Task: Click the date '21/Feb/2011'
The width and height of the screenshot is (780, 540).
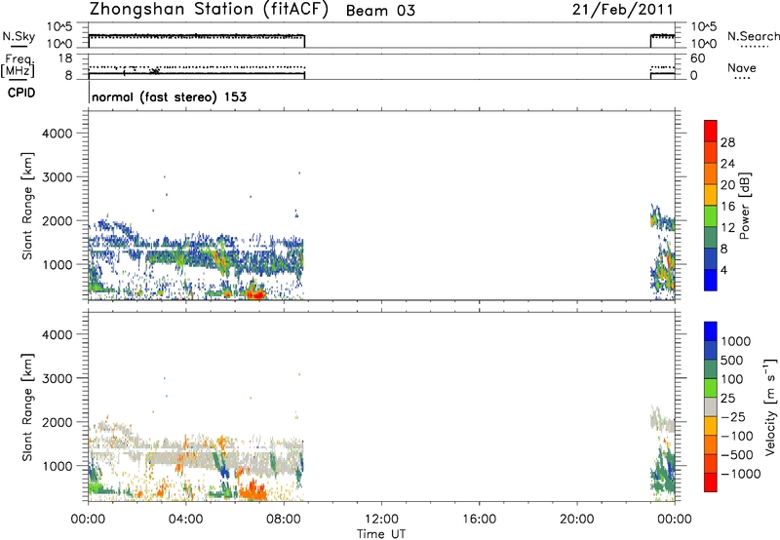Action: pos(623,10)
